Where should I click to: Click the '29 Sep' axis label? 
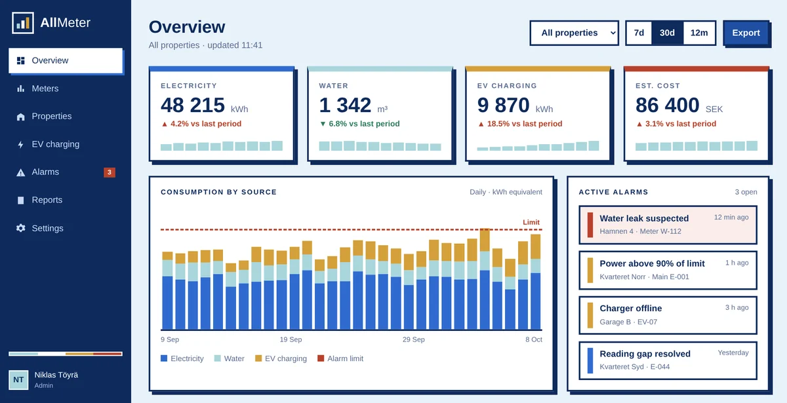[x=414, y=339]
